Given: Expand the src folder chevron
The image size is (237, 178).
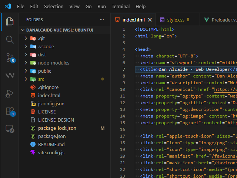Looking at the screenshot, I should click(26, 79).
